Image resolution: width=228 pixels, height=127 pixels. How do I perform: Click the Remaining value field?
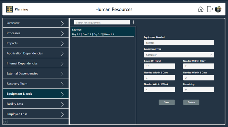(198, 89)
